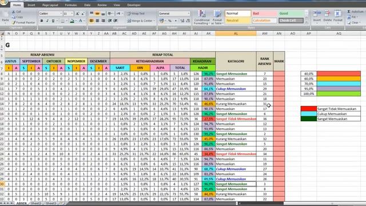Apply Comma Style

point(176,21)
